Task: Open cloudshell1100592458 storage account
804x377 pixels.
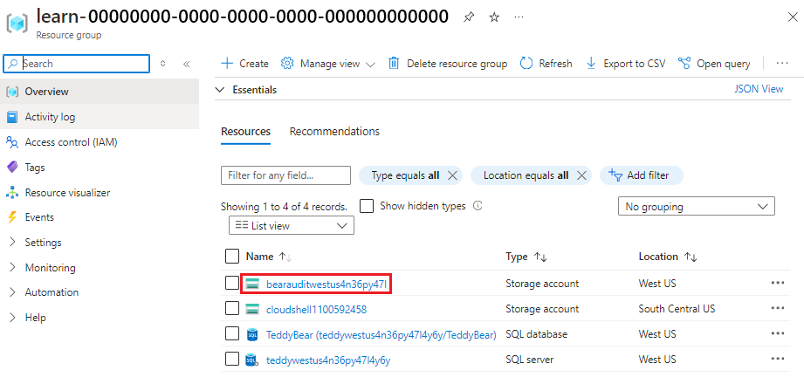Action: pyautogui.click(x=316, y=309)
